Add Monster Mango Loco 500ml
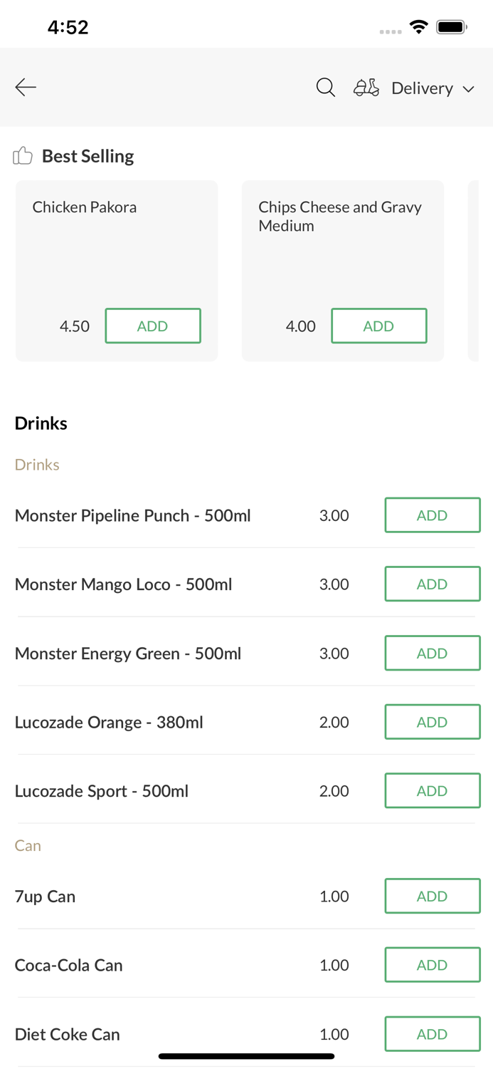The width and height of the screenshot is (493, 1069). pyautogui.click(x=432, y=584)
